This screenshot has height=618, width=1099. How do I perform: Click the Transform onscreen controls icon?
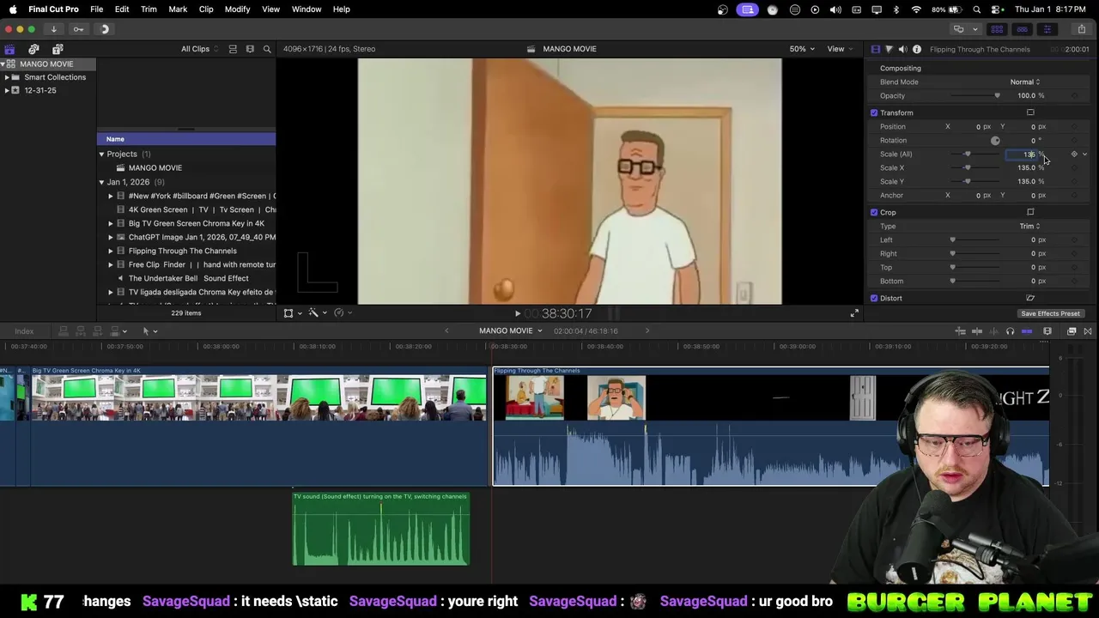click(x=1030, y=112)
